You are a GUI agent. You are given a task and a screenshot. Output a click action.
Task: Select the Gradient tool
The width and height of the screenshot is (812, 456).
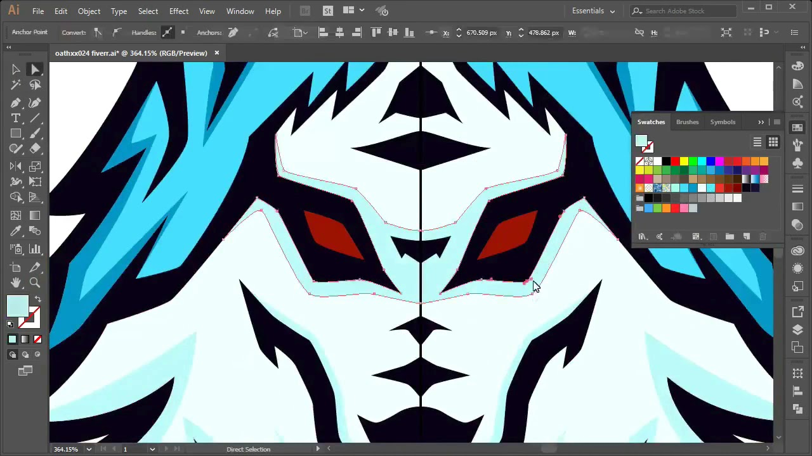pos(35,216)
